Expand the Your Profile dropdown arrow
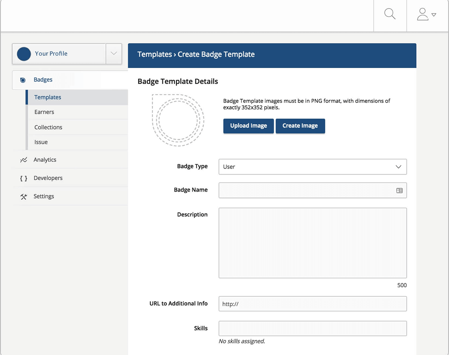The width and height of the screenshot is (449, 355). pos(114,53)
